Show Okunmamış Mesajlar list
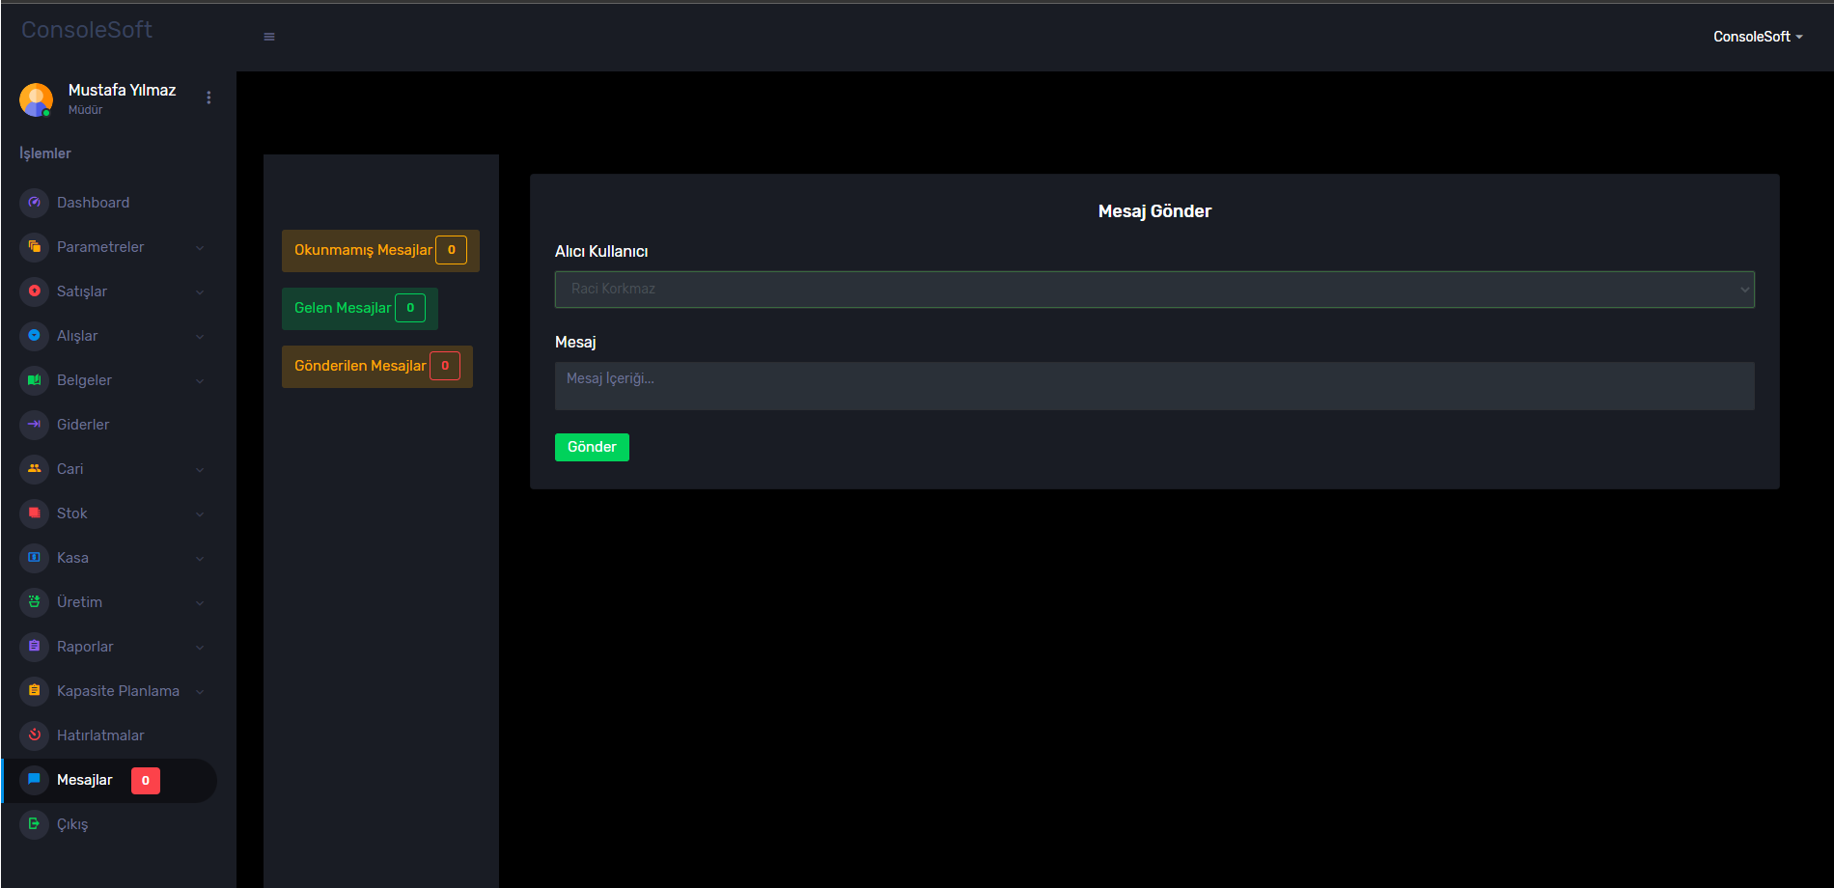The height and width of the screenshot is (888, 1834). pyautogui.click(x=380, y=251)
